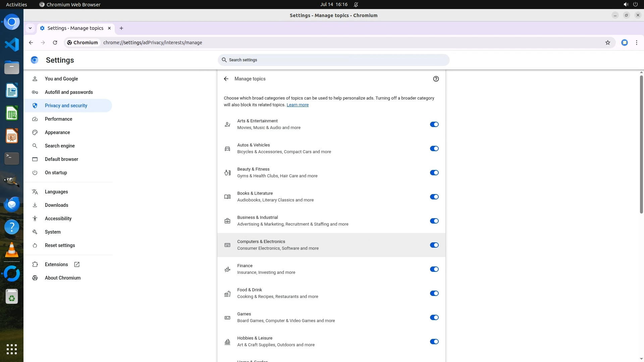Open the system volume and power menu
Image resolution: width=644 pixels, height=362 pixels.
pyautogui.click(x=630, y=4)
